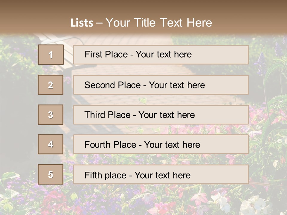Click Your Title Text Here in title
Image resolution: width=287 pixels, height=215 pixels.
[159, 23]
